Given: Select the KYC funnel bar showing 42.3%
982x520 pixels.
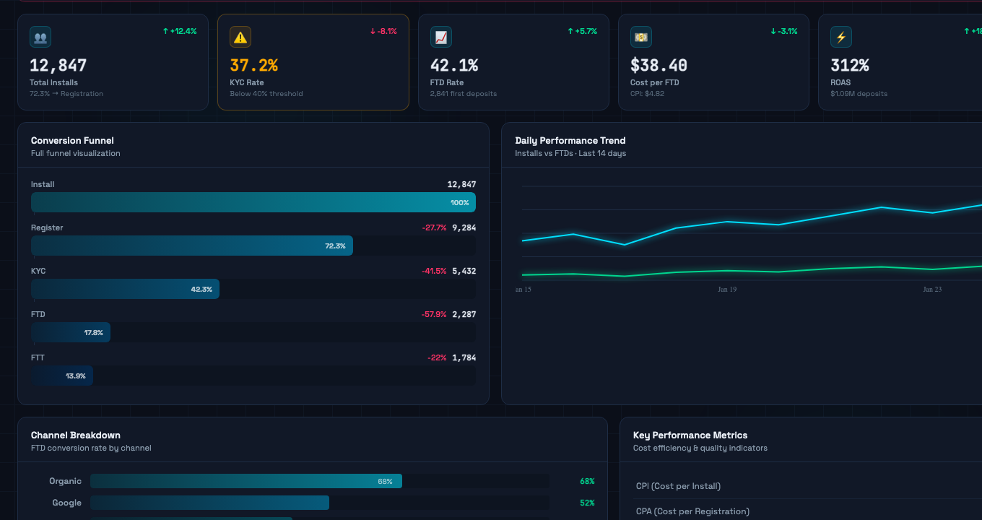Looking at the screenshot, I should [x=125, y=289].
